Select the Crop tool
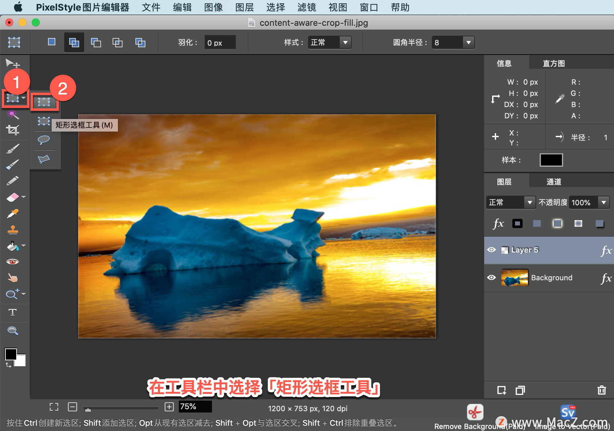 click(x=13, y=130)
